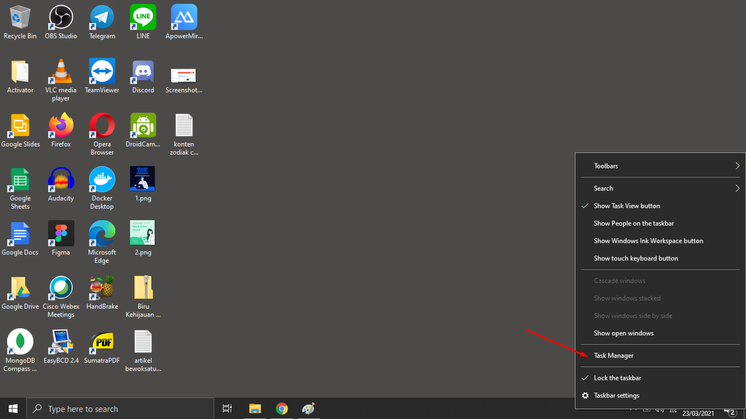The height and width of the screenshot is (419, 746).
Task: Select the EasyBCD 2.4 icon
Action: (x=61, y=346)
